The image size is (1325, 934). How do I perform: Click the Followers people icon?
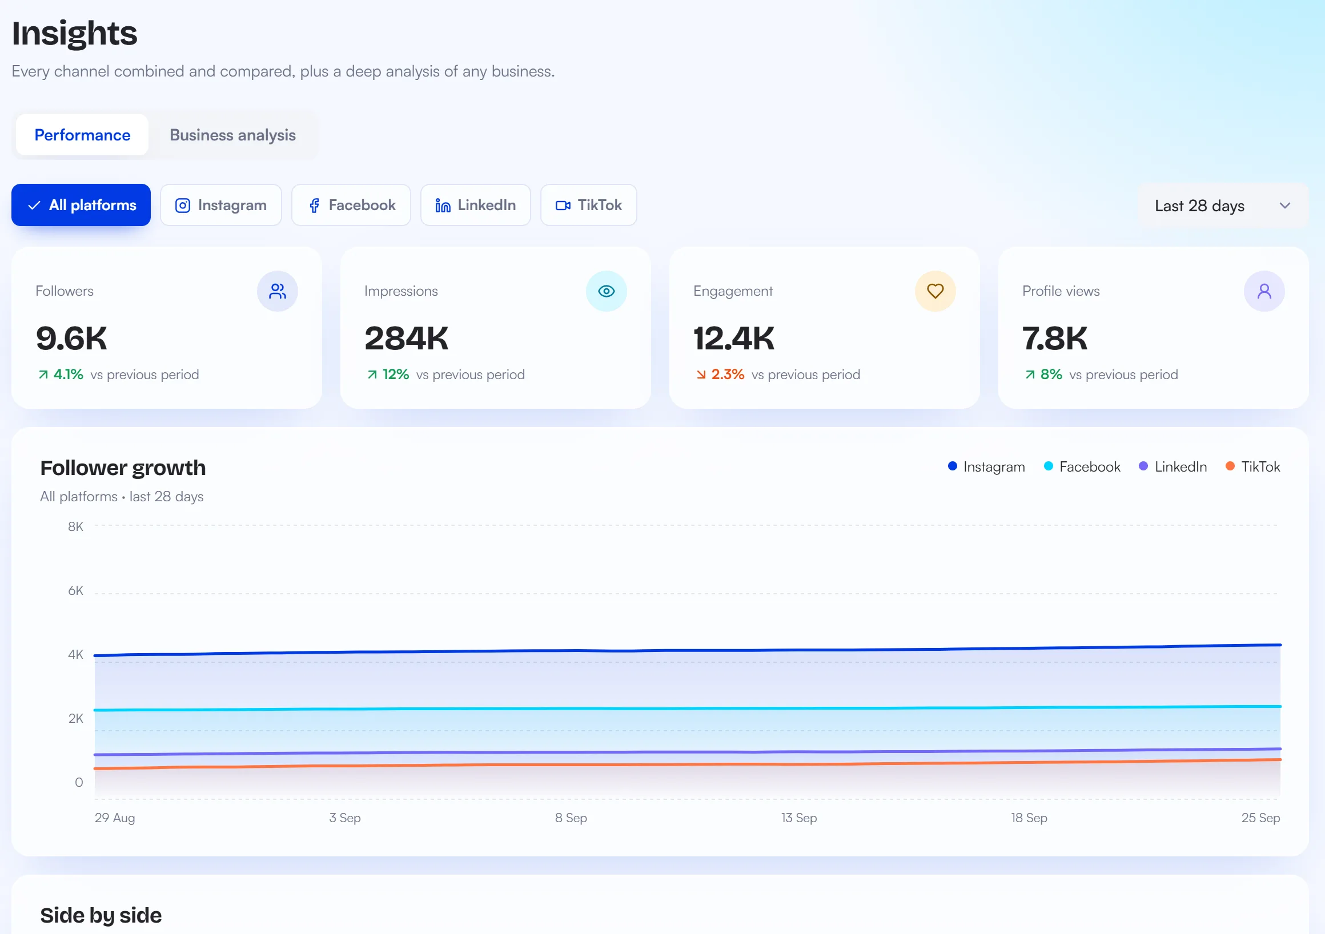coord(278,291)
